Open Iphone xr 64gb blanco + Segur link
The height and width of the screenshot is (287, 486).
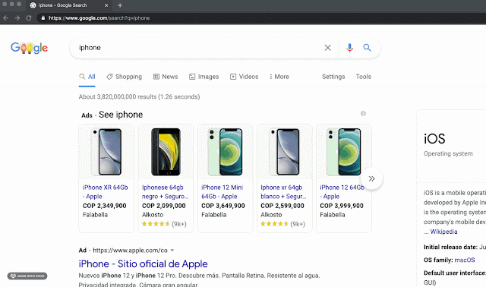tap(283, 192)
